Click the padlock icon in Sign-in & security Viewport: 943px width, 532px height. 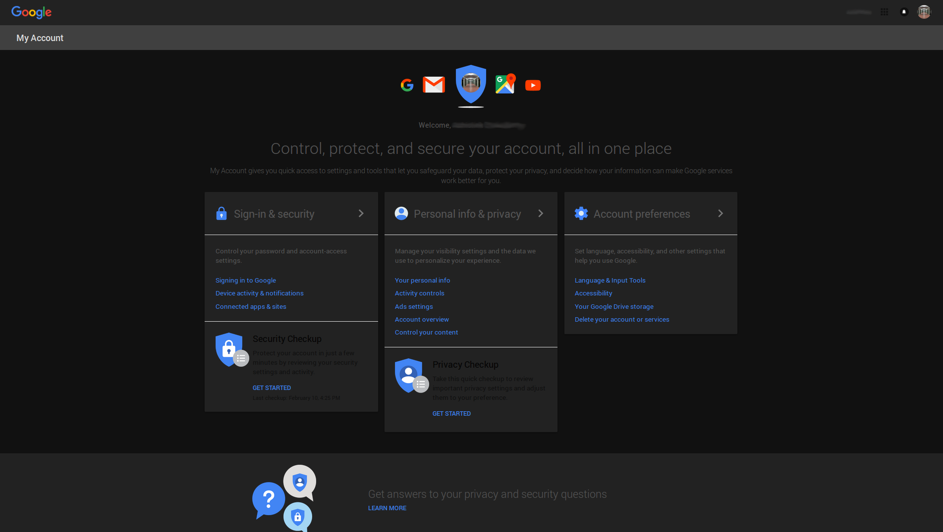pos(222,213)
